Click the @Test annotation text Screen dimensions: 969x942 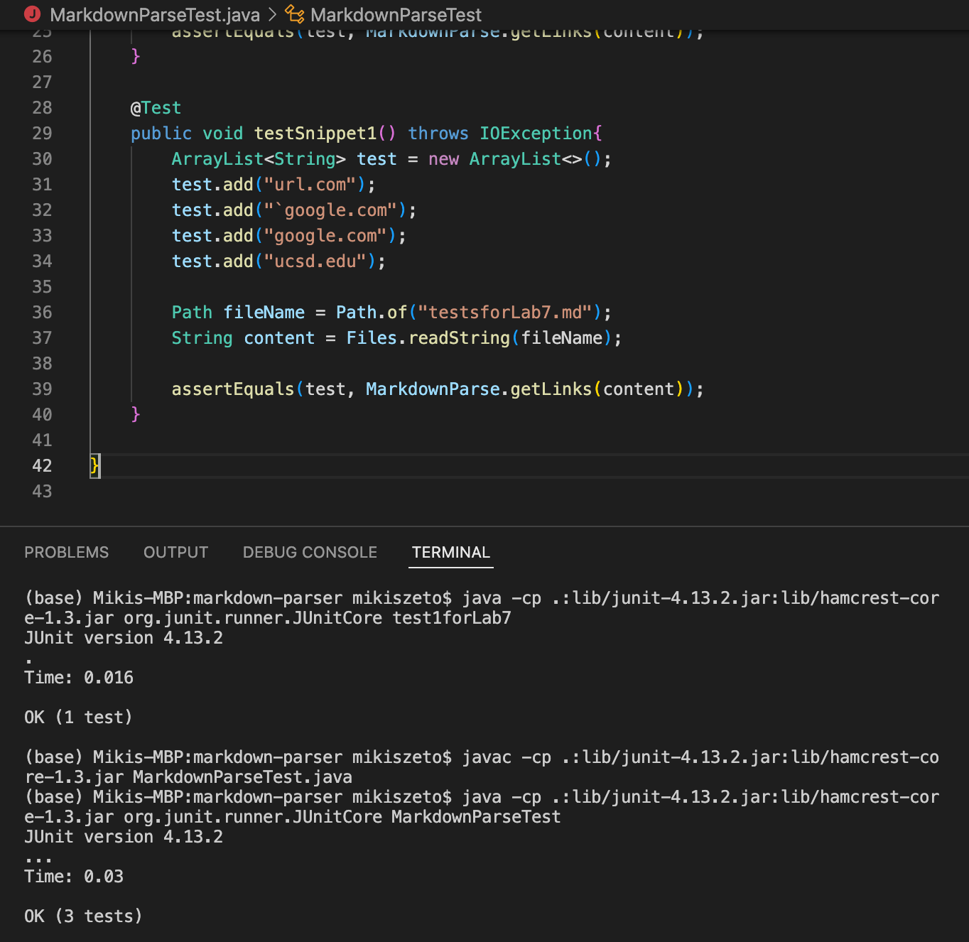point(156,107)
